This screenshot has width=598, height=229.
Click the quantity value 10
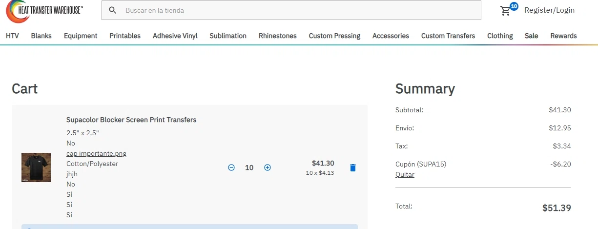tap(249, 167)
